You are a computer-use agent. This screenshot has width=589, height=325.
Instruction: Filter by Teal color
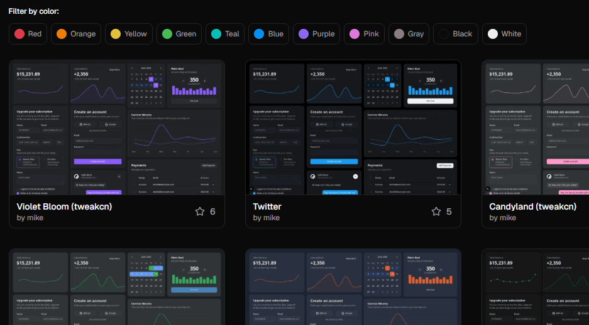coord(225,34)
